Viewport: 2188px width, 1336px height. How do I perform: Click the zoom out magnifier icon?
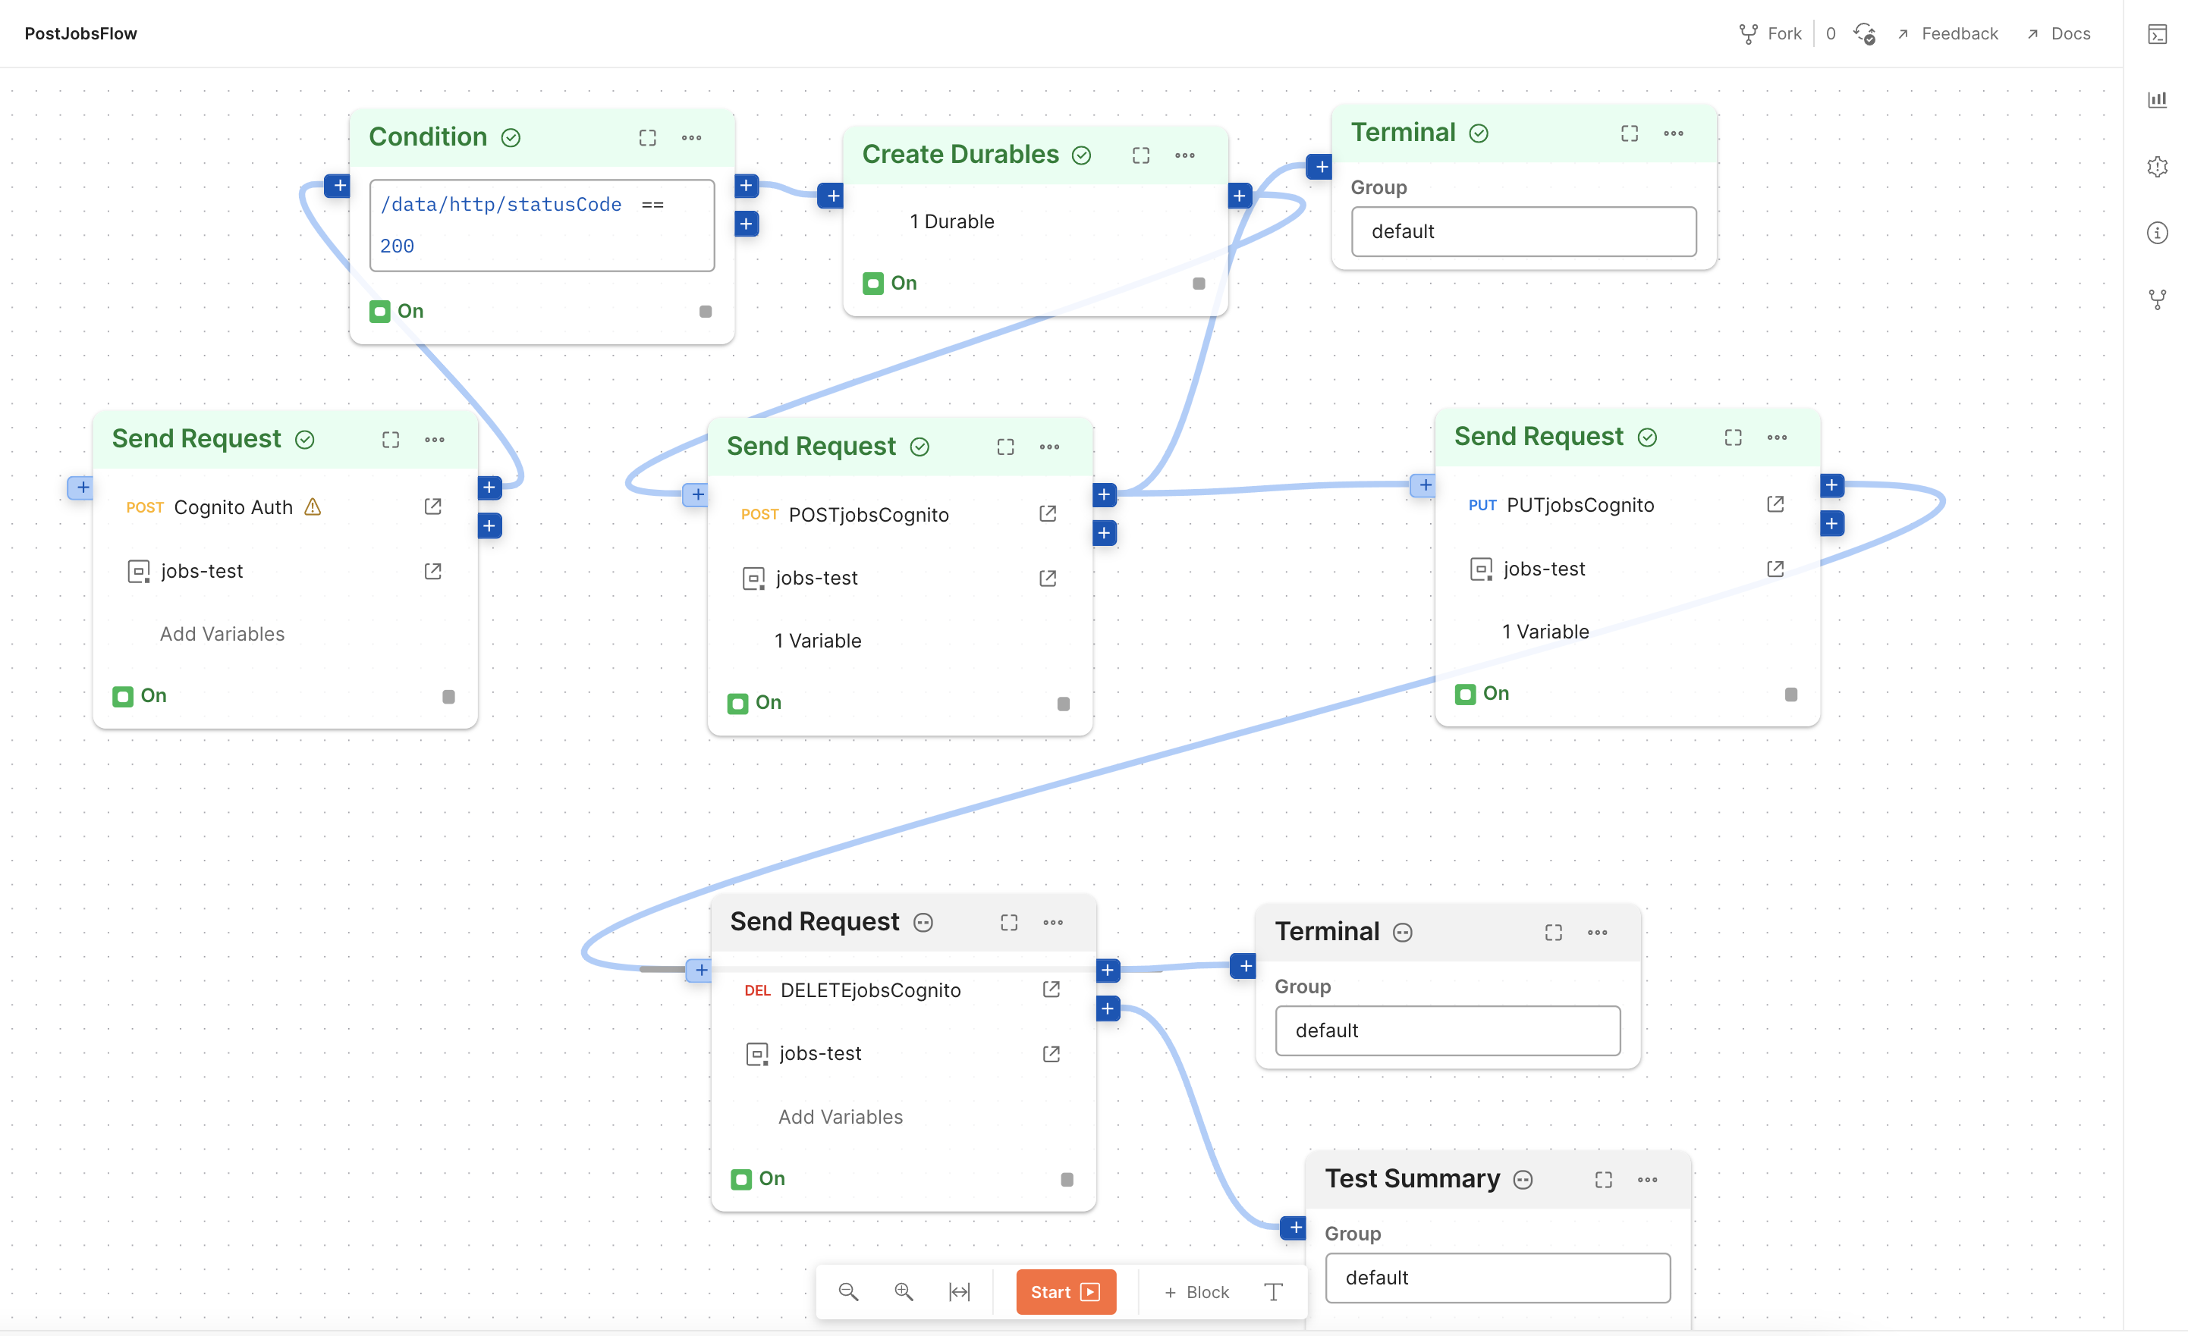[848, 1291]
